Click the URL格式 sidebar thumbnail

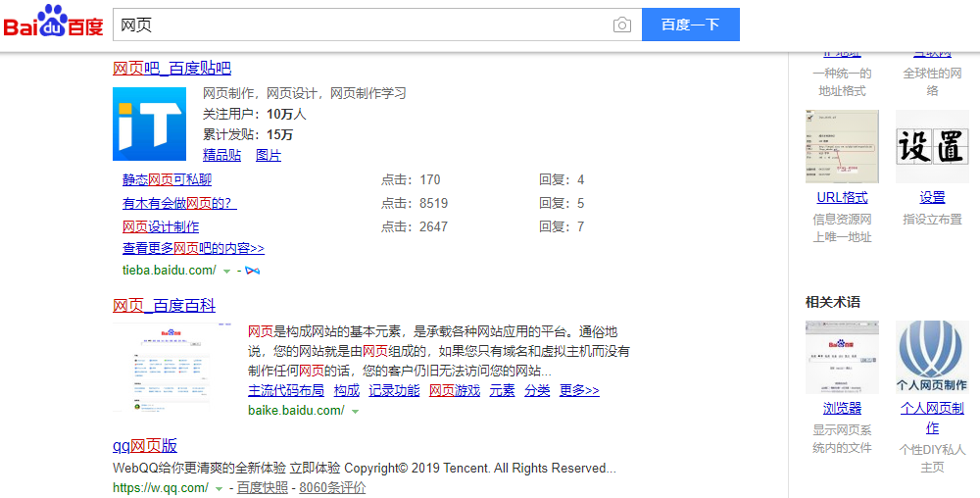[x=842, y=146]
